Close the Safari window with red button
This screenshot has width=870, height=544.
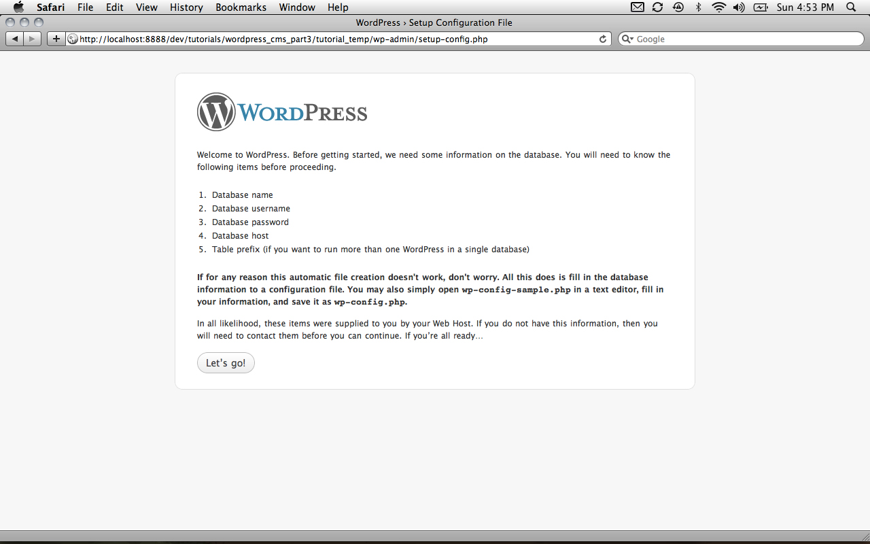pos(10,22)
